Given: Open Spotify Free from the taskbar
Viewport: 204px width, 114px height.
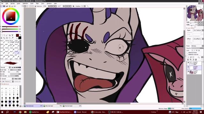Looking at the screenshot, I should click(34, 112).
